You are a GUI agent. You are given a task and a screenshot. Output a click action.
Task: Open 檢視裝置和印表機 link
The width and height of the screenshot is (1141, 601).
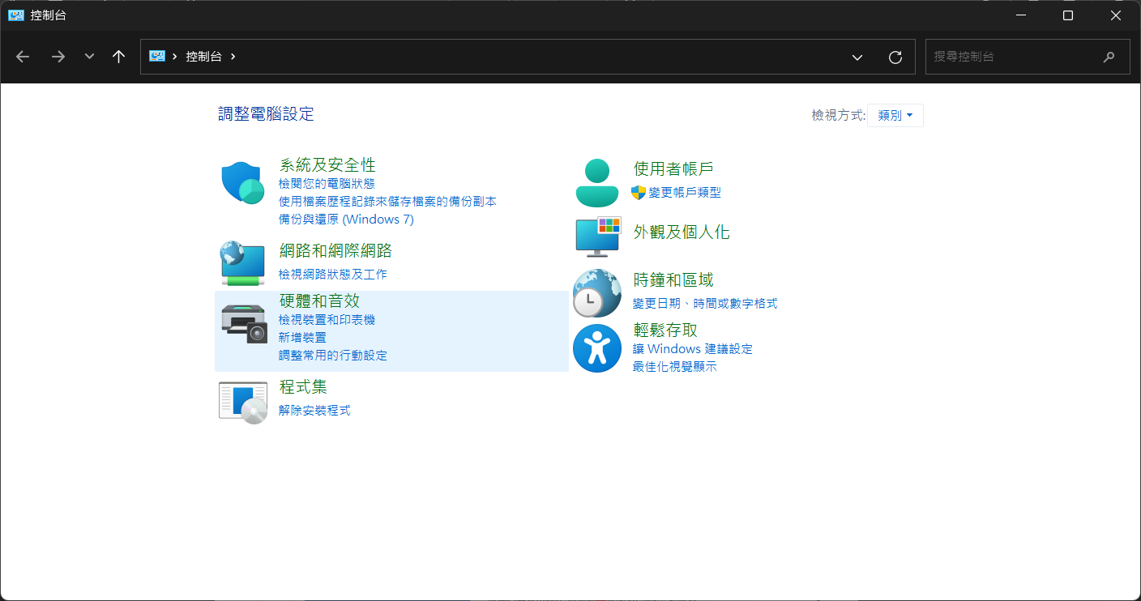click(327, 320)
